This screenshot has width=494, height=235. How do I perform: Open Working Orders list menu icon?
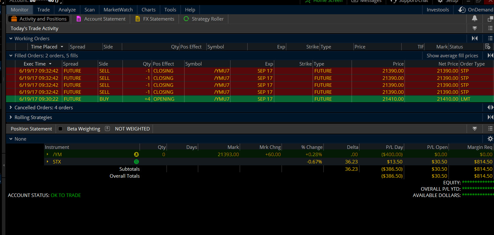coord(490,38)
